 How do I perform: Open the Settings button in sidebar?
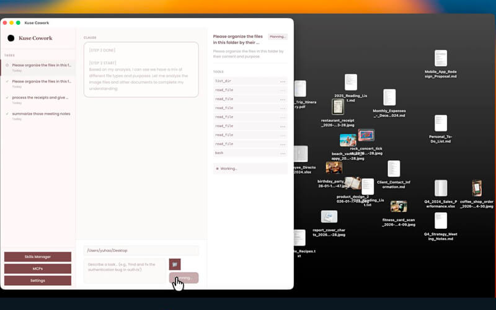38,280
